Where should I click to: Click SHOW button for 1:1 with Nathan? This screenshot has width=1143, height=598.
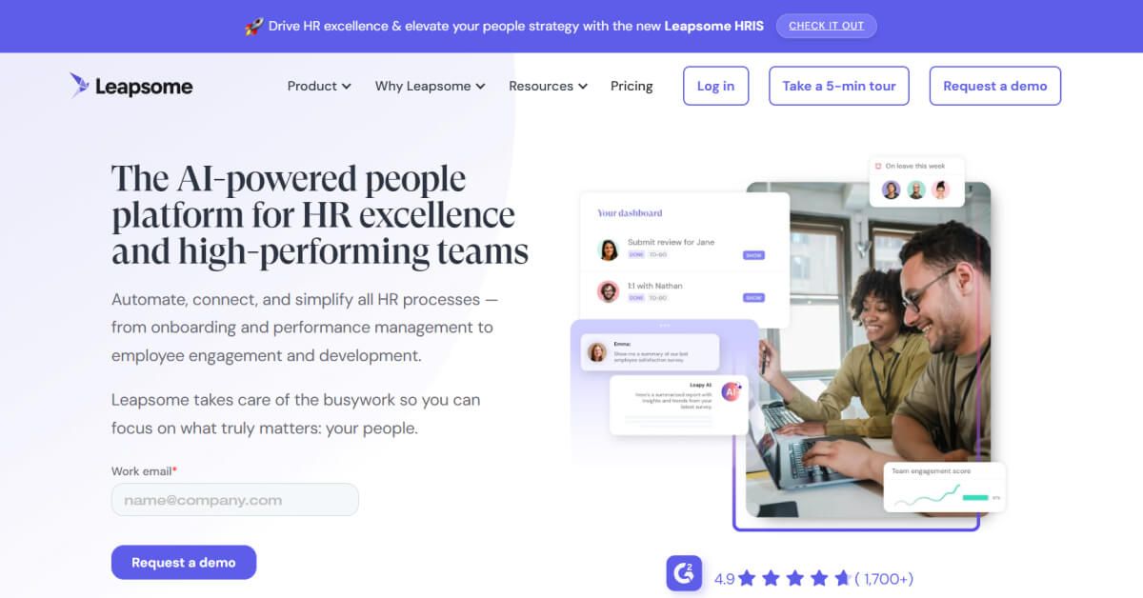coord(753,298)
